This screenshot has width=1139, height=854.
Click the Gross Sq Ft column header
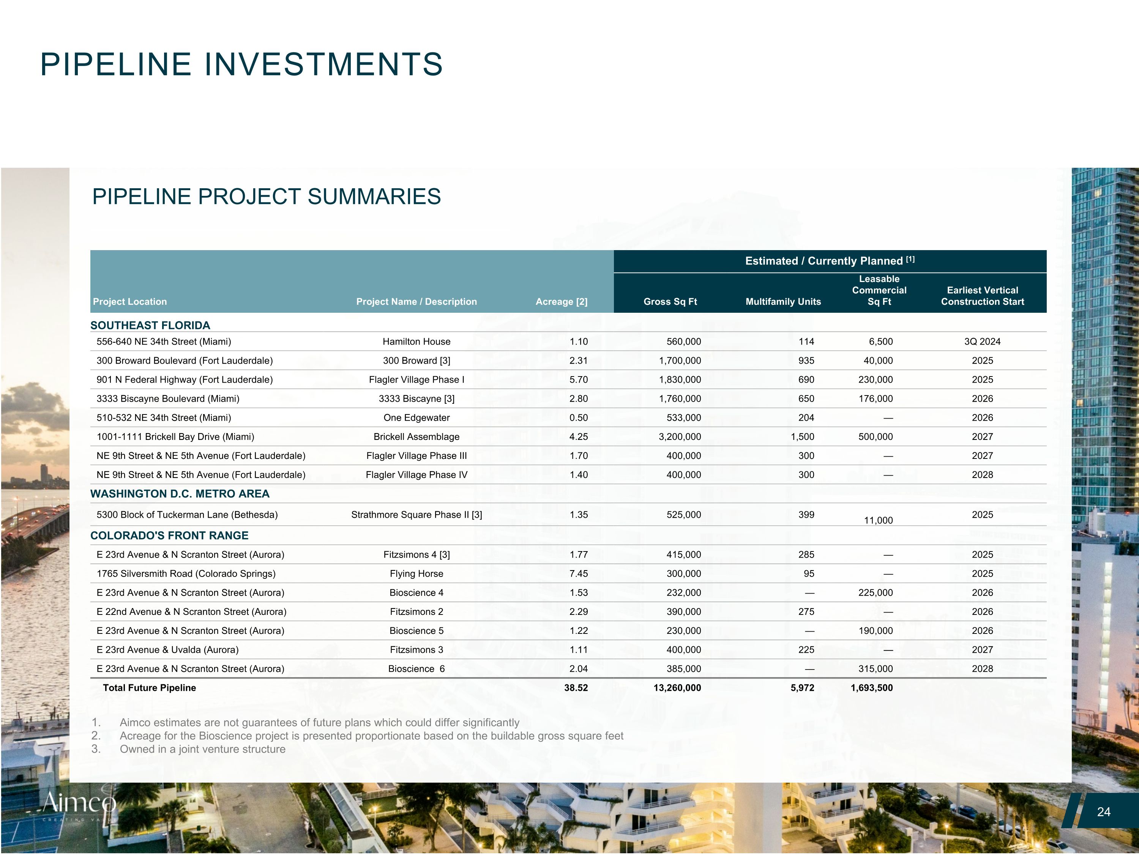click(670, 302)
